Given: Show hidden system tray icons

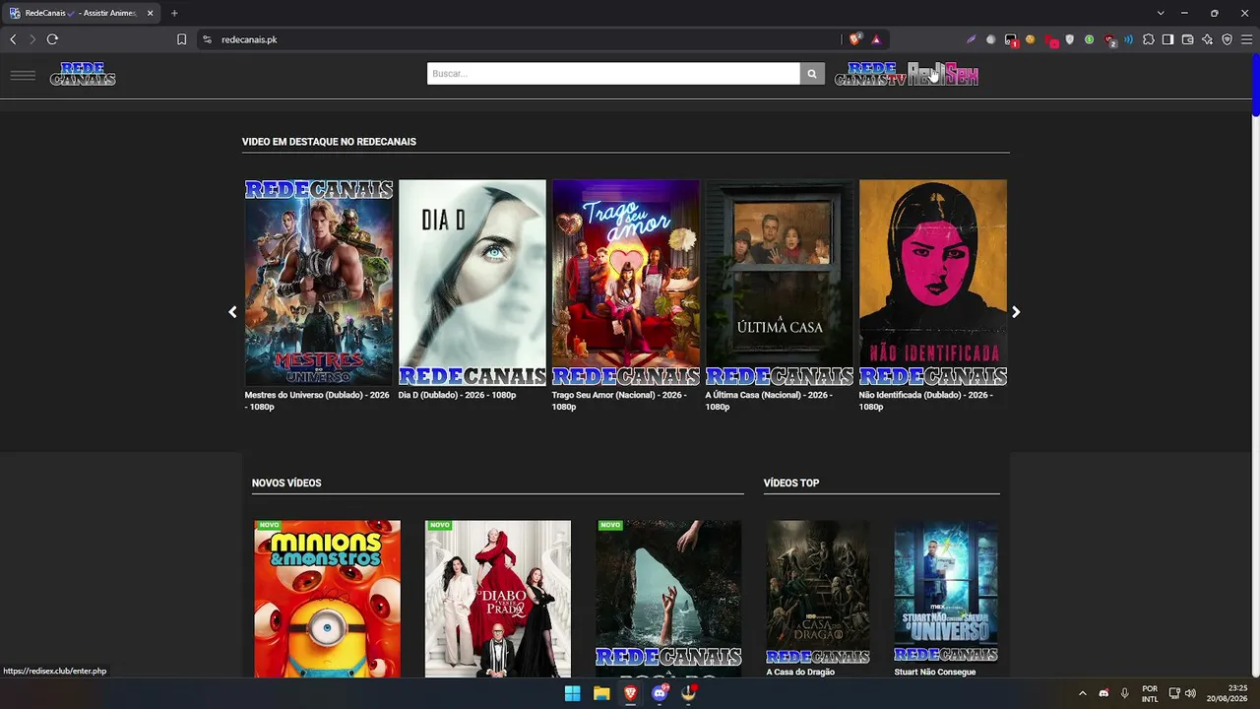Looking at the screenshot, I should 1082,693.
